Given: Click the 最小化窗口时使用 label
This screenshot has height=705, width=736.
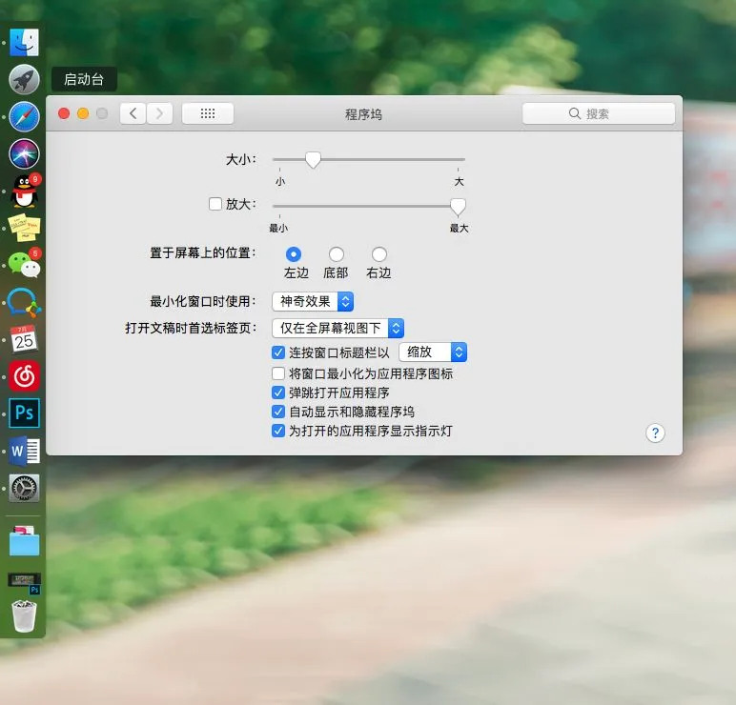Looking at the screenshot, I should pyautogui.click(x=203, y=301).
